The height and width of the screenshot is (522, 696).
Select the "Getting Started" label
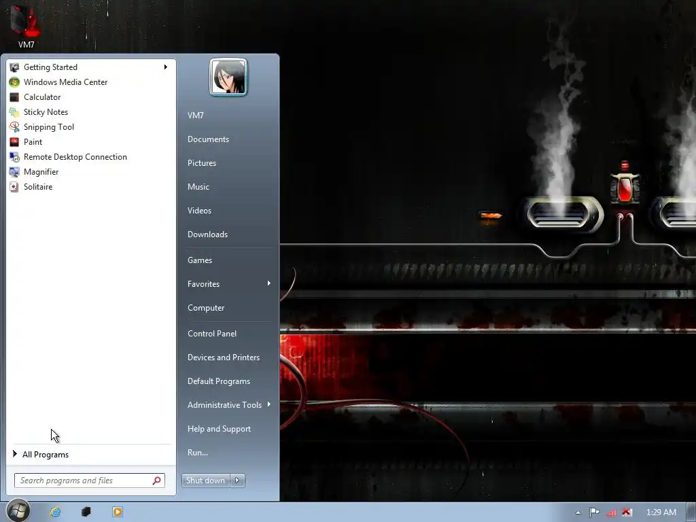50,67
